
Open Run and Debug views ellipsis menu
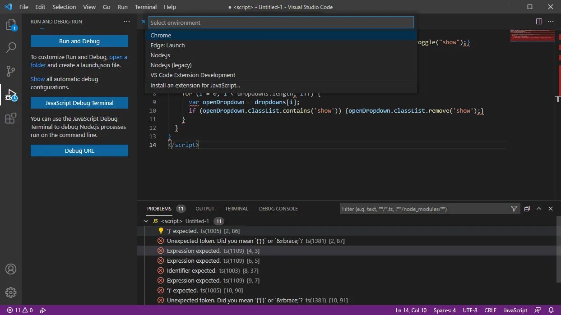127,22
